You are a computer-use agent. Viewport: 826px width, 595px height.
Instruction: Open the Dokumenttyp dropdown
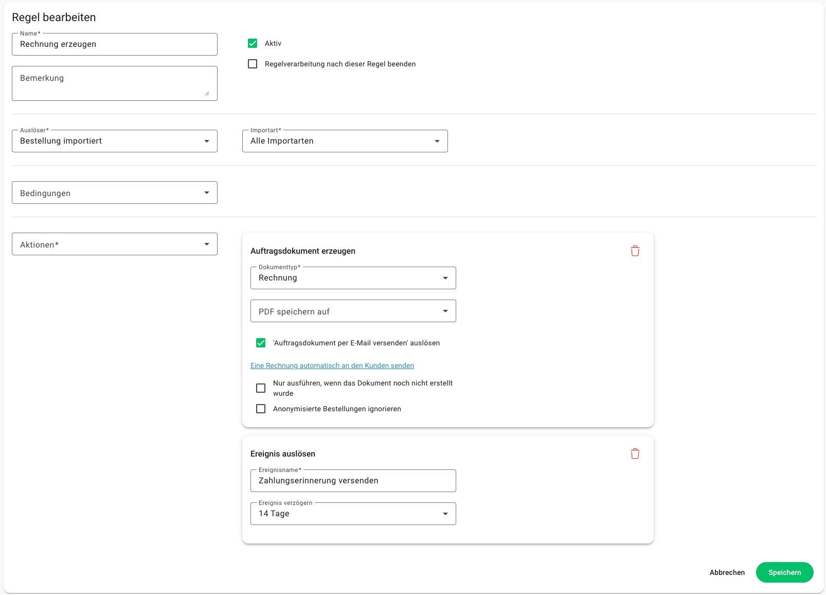pos(353,278)
